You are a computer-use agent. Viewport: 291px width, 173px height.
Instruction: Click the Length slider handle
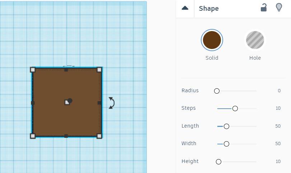[x=226, y=126]
